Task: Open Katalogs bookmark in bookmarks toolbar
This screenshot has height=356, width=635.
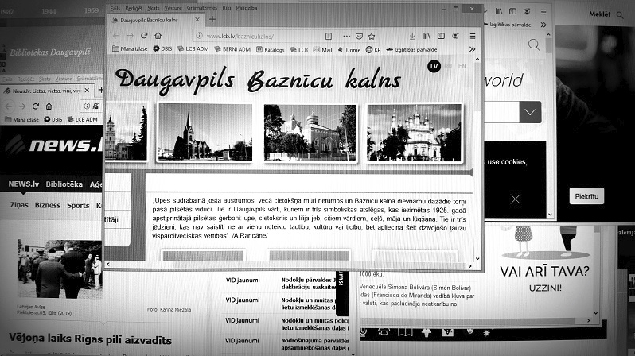Action: pyautogui.click(x=271, y=50)
